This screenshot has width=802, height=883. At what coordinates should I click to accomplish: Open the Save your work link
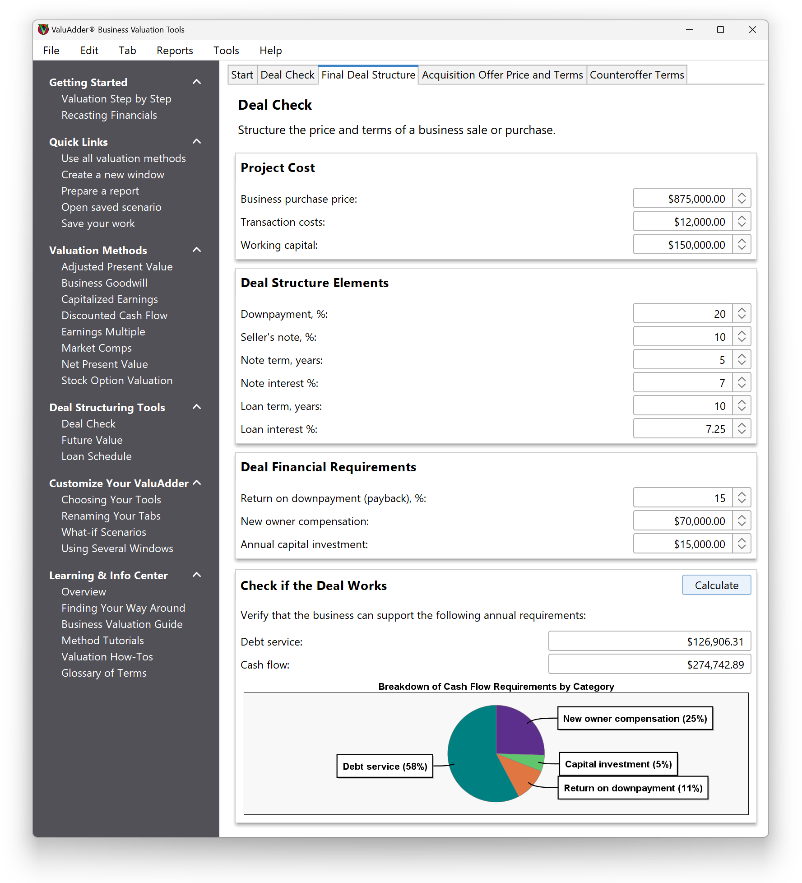point(98,223)
